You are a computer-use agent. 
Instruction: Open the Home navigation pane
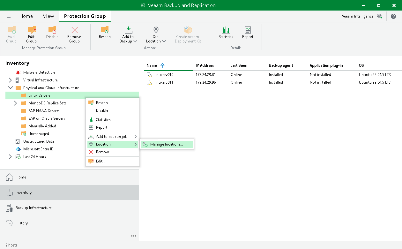[70, 177]
